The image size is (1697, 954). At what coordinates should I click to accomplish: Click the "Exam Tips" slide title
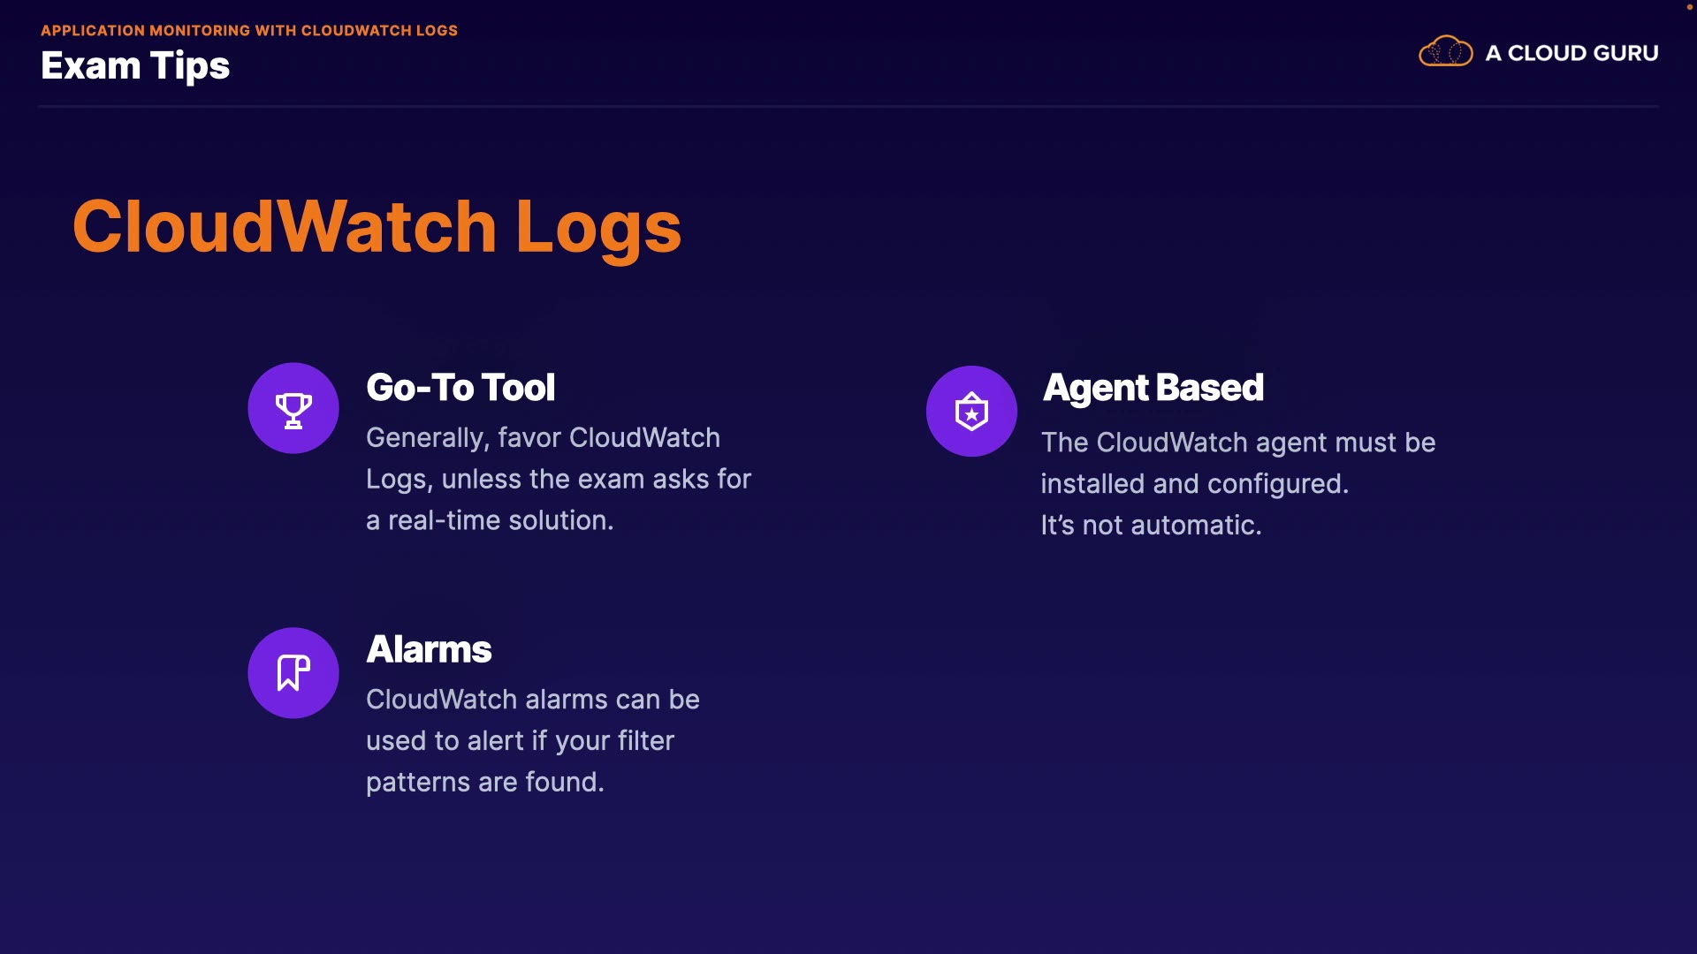[x=135, y=66]
